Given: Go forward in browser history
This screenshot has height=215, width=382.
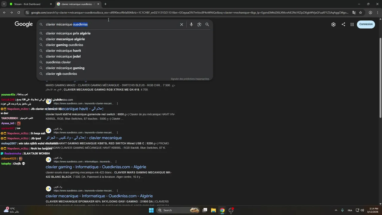Looking at the screenshot, I should (x=11, y=13).
